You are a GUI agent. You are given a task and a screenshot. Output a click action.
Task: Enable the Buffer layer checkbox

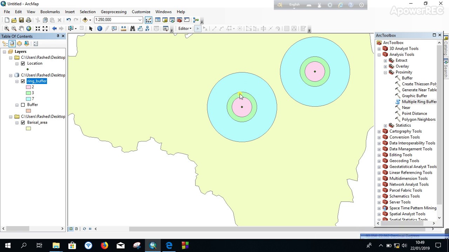click(x=23, y=105)
